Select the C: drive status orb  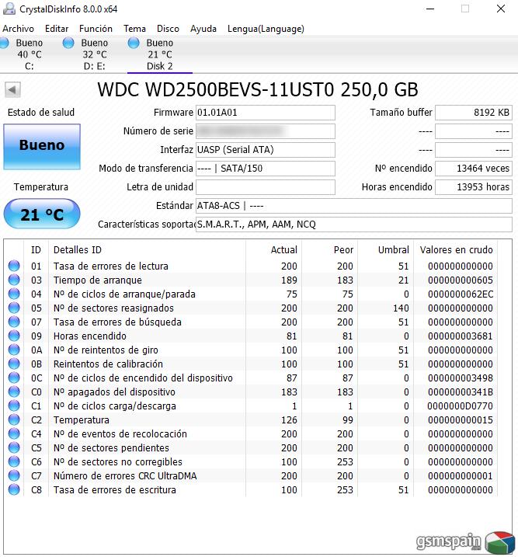(x=5, y=43)
